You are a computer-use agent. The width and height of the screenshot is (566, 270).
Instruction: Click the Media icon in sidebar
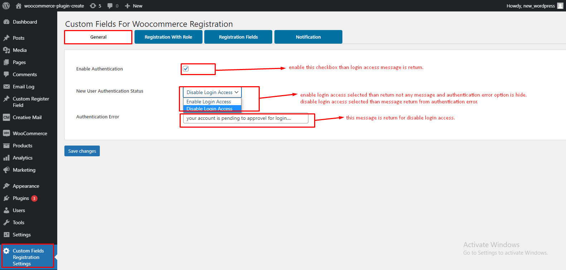click(6, 50)
